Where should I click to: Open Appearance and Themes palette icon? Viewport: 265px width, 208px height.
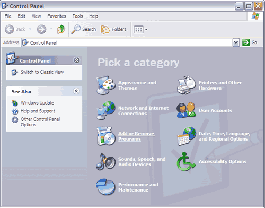coord(106,85)
